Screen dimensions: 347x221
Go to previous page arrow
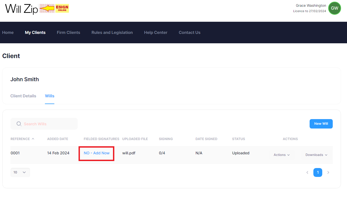(x=307, y=173)
